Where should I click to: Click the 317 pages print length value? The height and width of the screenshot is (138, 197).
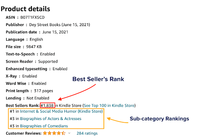(43, 91)
